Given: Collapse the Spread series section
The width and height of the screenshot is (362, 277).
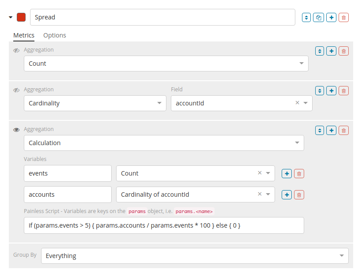Looking at the screenshot, I should 11,18.
